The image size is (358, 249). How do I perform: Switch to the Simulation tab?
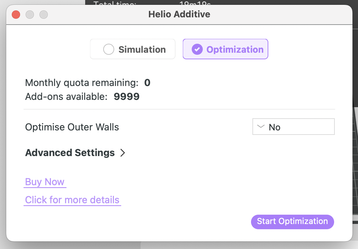coord(133,49)
